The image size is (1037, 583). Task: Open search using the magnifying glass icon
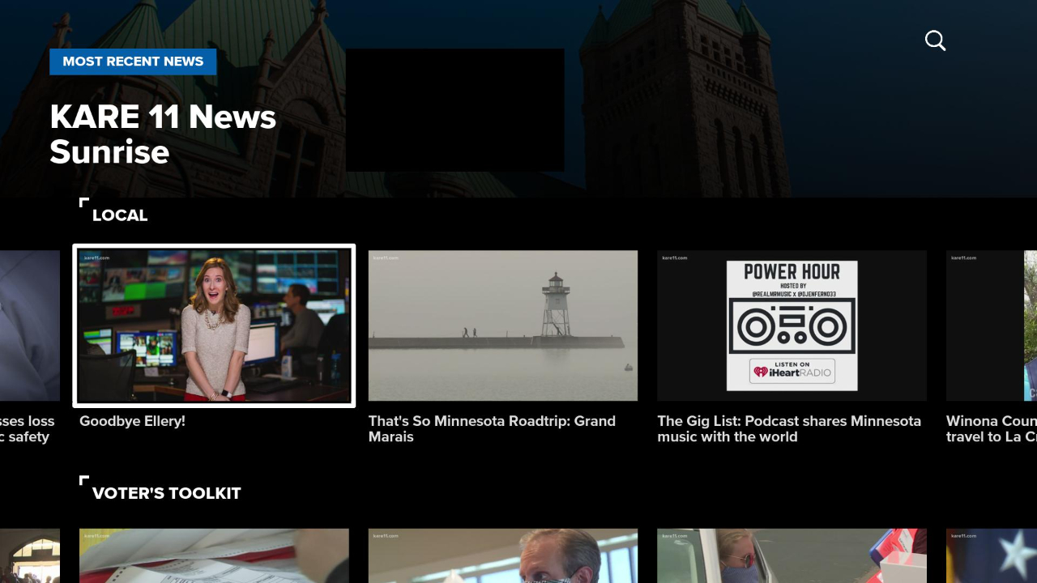tap(935, 40)
